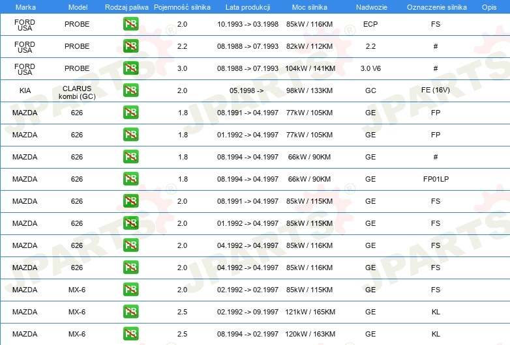Click the Nadwozie column header
Viewport: 510px width, 345px height.
point(372,7)
